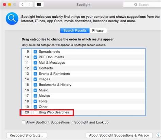Open Keyboard Shortcuts settings
Screen dimensions: 161x140
[26, 135]
